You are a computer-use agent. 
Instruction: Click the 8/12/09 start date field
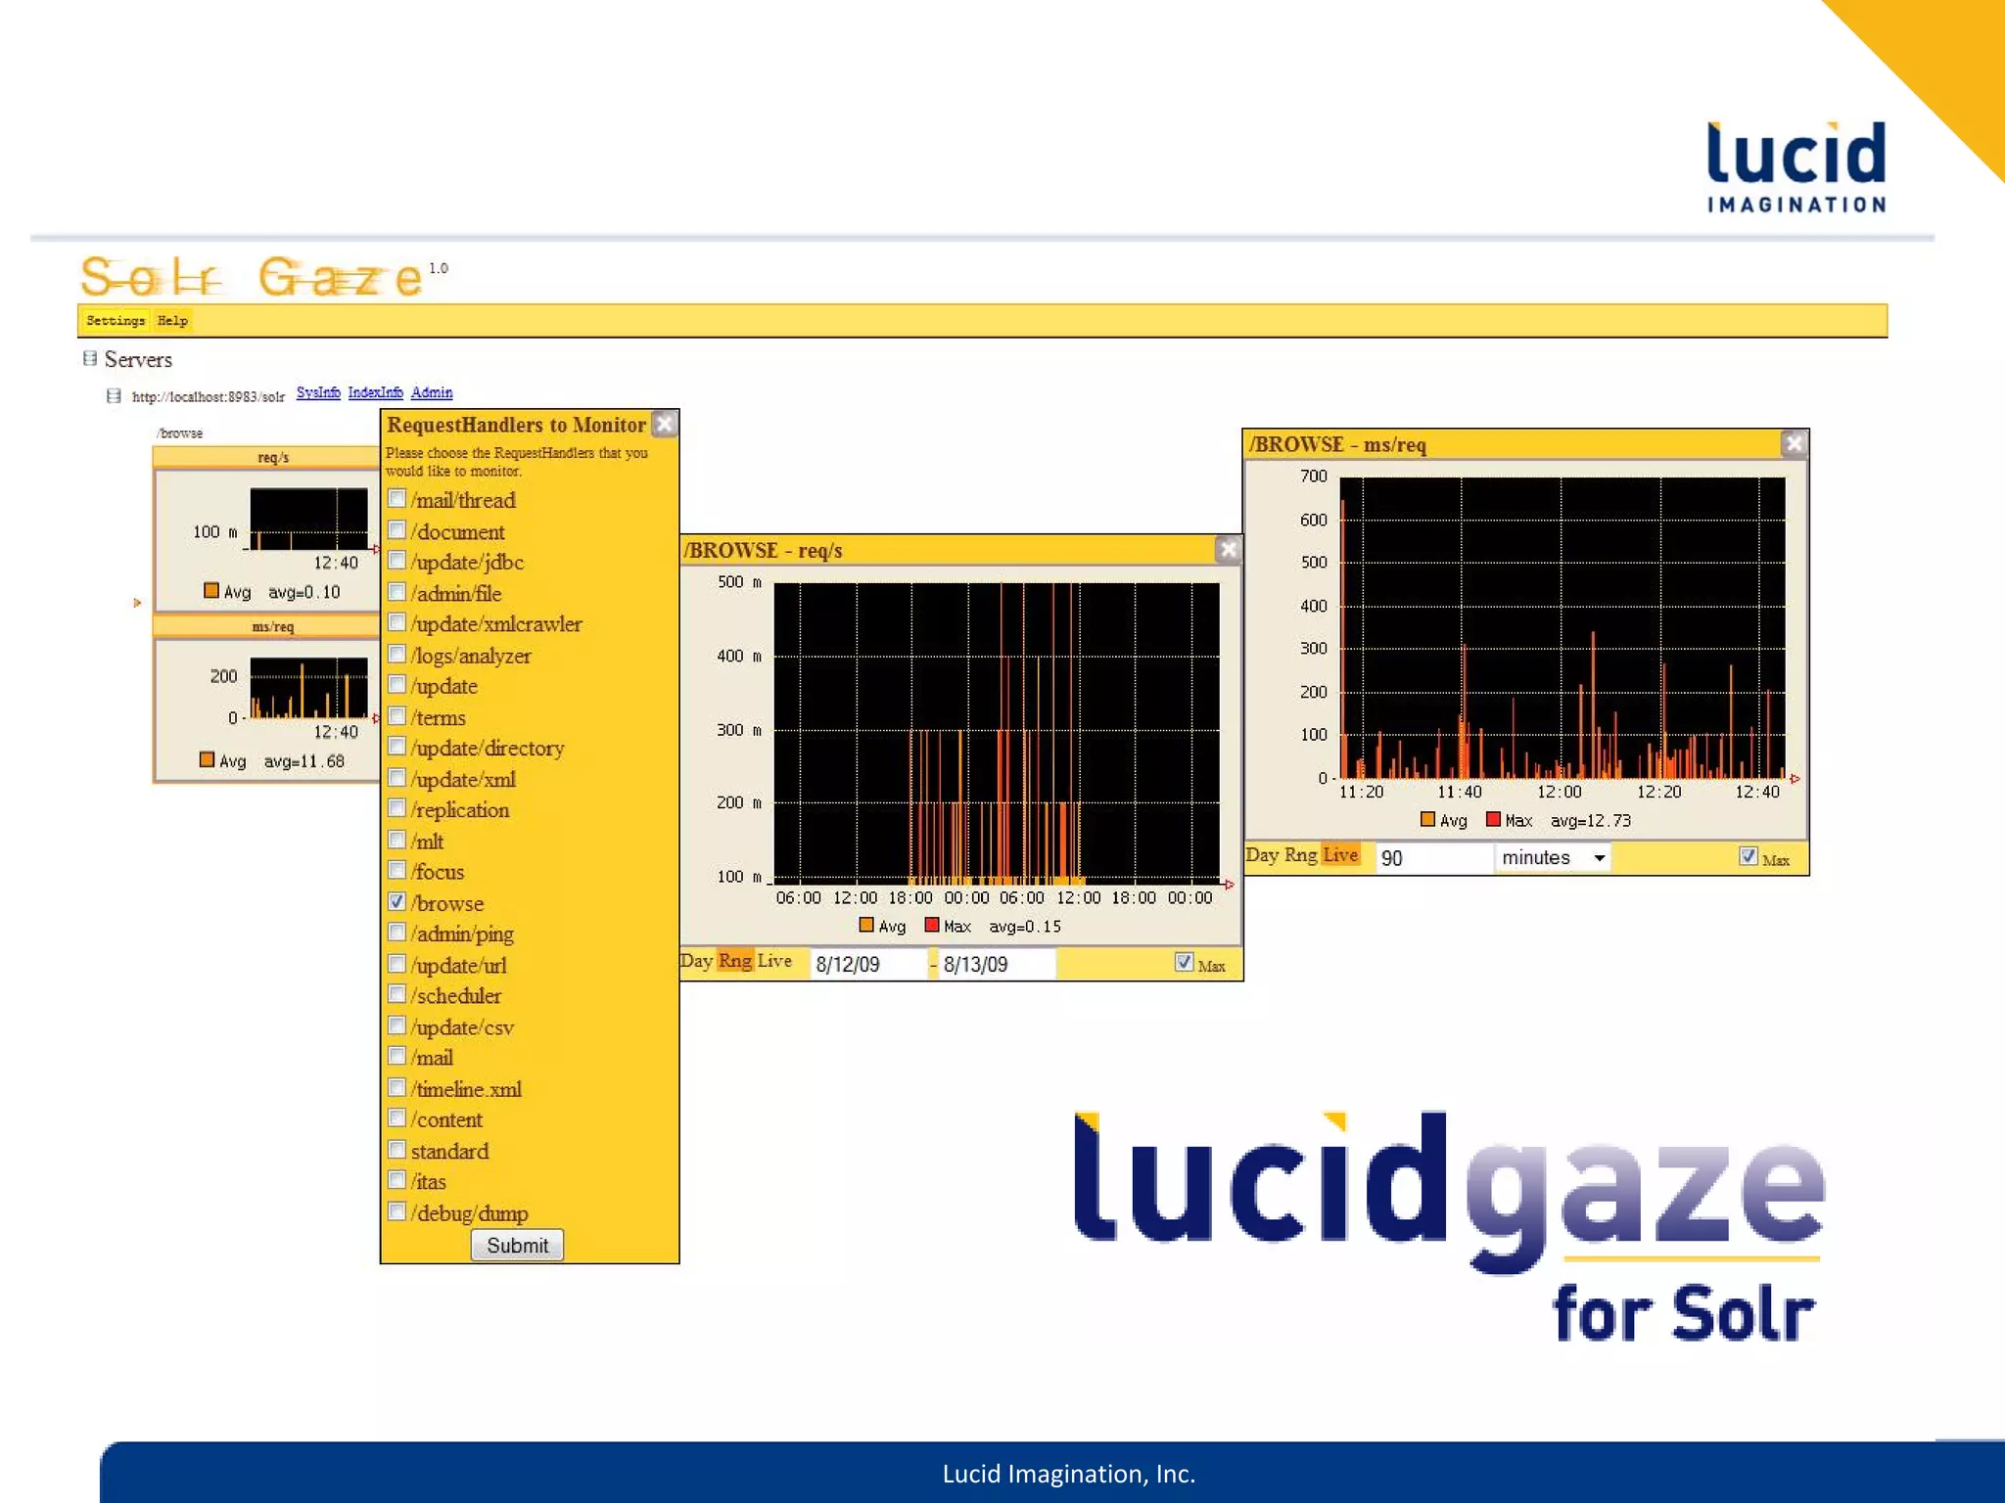click(867, 965)
